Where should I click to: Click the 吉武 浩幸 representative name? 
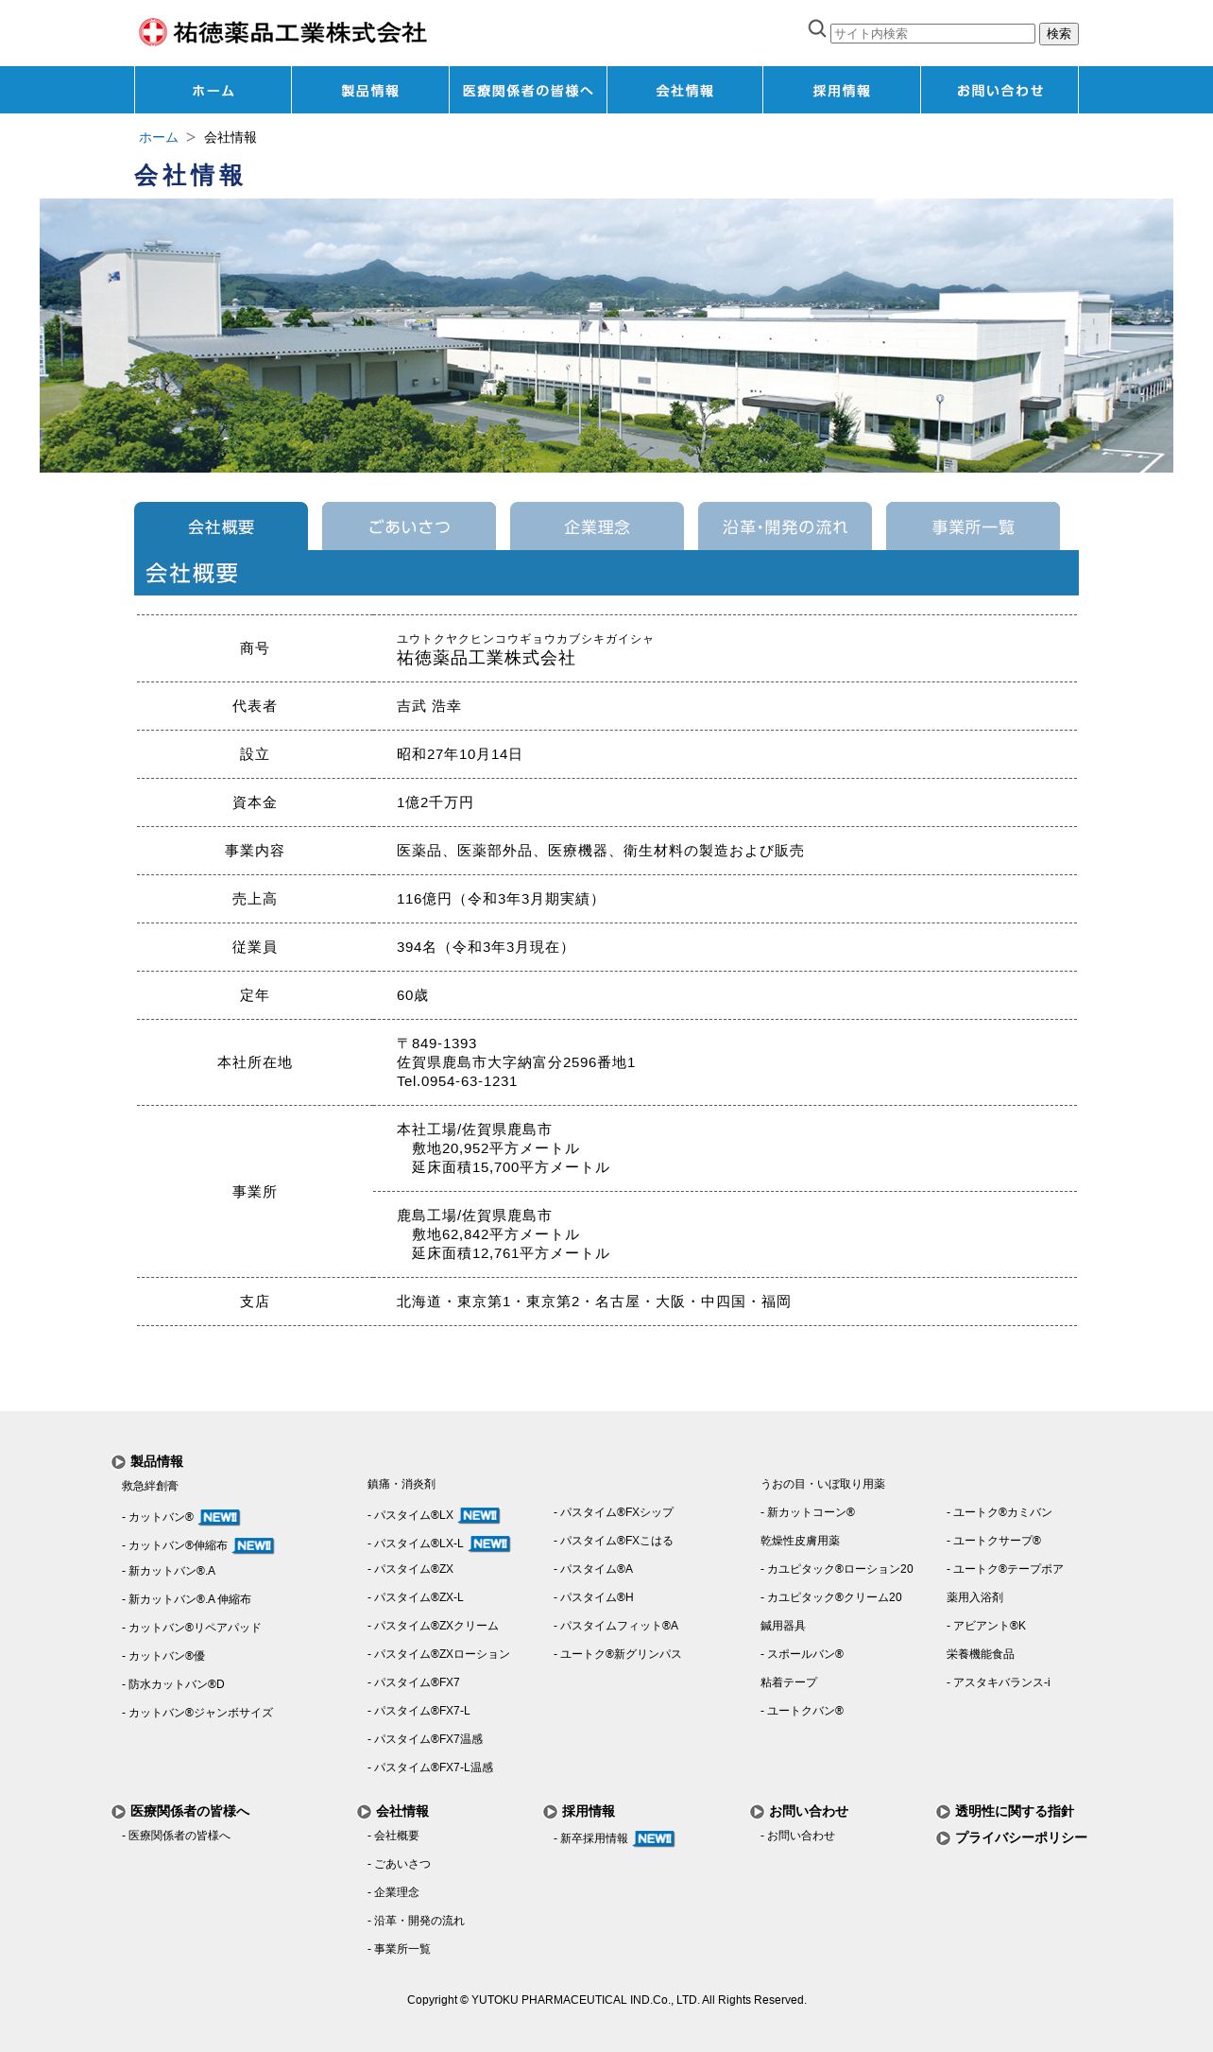point(429,706)
